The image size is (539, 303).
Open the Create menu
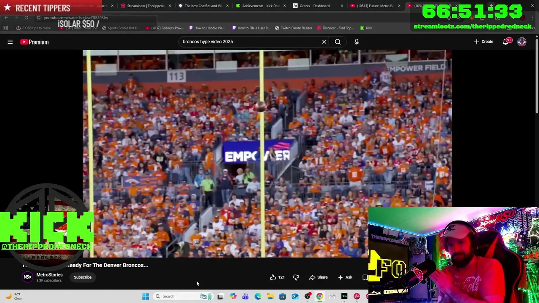click(483, 42)
